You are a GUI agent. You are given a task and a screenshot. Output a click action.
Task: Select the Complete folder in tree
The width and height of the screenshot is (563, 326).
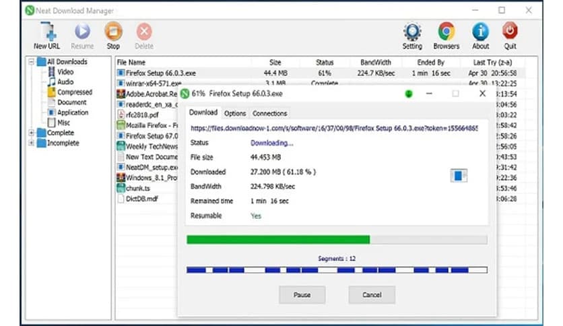pyautogui.click(x=56, y=133)
